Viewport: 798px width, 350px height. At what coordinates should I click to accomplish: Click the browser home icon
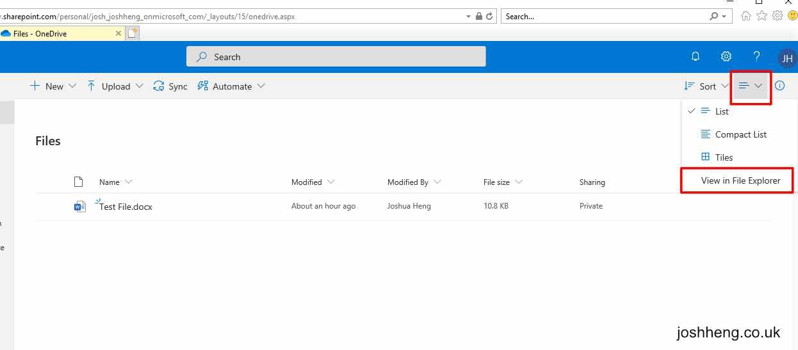746,16
